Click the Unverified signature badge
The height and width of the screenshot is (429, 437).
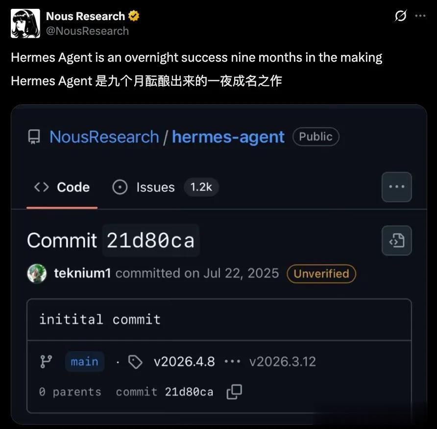[x=321, y=274]
